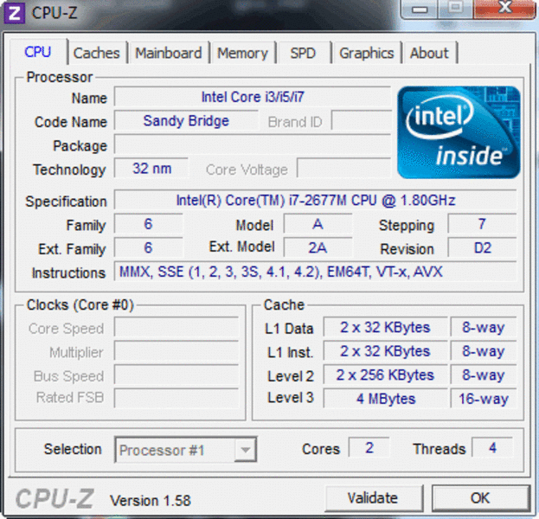The width and height of the screenshot is (539, 519).
Task: Click the empty Core Voltage field
Action: (343, 169)
